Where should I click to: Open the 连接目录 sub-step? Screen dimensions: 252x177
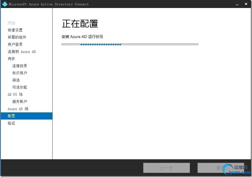[x=20, y=66]
